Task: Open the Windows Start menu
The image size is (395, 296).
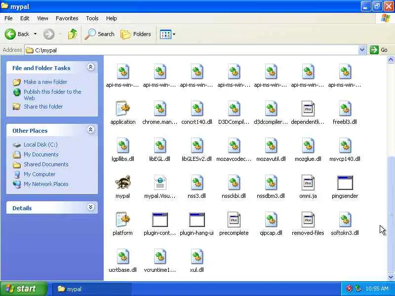Action: pyautogui.click(x=23, y=289)
